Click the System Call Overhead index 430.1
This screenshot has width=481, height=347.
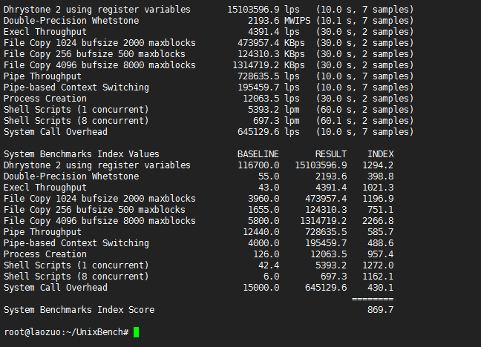pos(380,288)
